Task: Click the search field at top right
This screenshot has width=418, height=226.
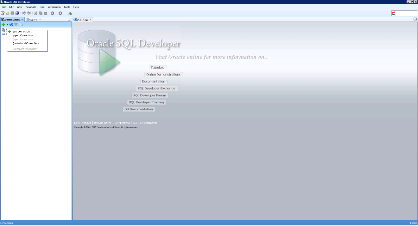Action: coord(405,13)
